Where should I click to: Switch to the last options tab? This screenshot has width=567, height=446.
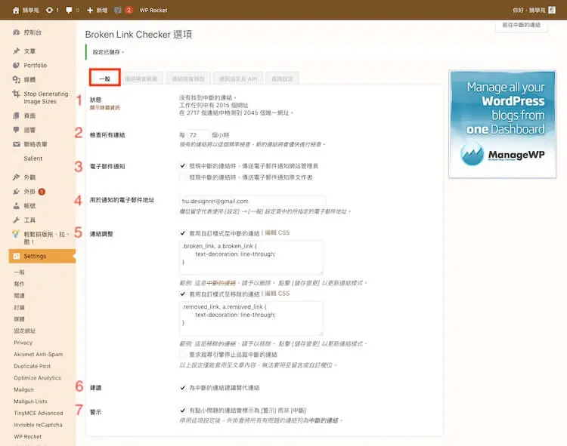282,78
